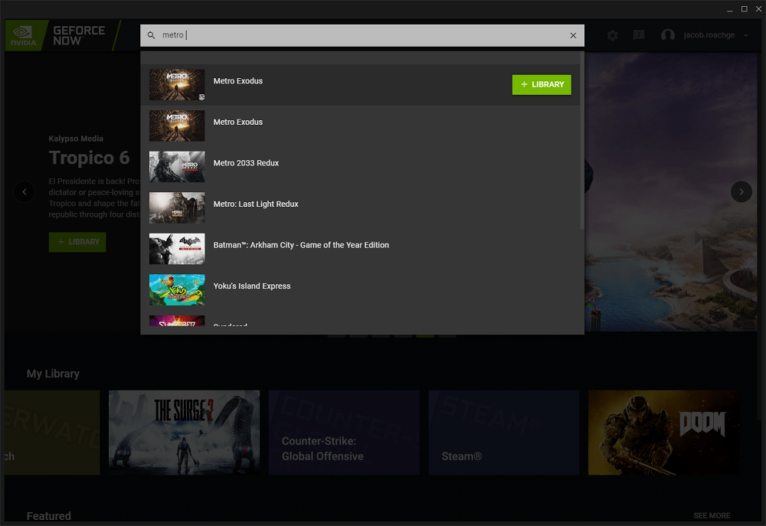Choose the Metro: Last Light Redux result

click(360, 207)
